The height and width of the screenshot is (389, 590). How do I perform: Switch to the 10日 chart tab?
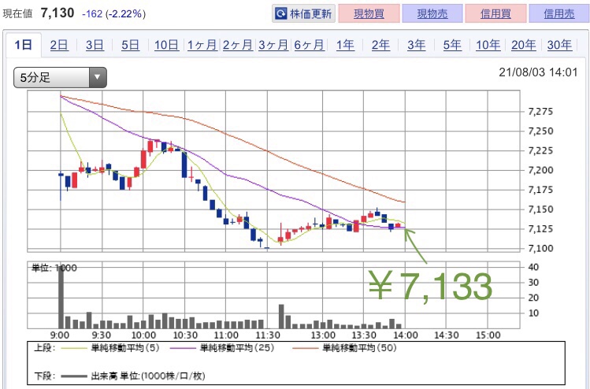166,45
